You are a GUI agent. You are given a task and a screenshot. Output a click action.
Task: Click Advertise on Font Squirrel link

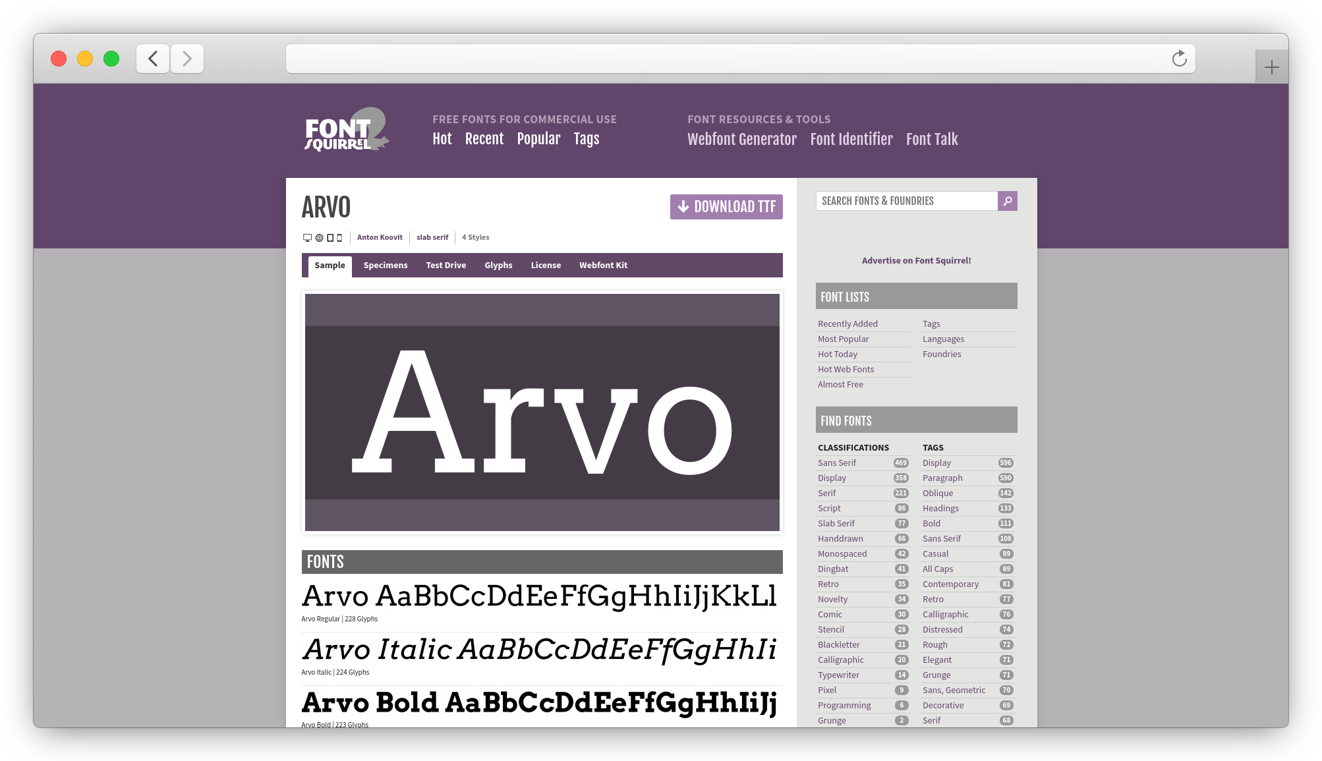(x=916, y=261)
